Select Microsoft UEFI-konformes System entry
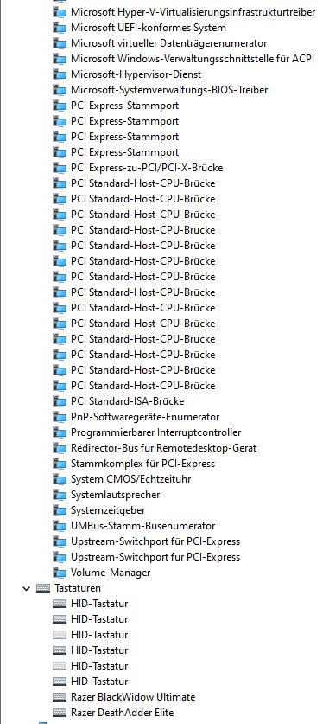Screen dimensions: 329x724 pos(149,28)
